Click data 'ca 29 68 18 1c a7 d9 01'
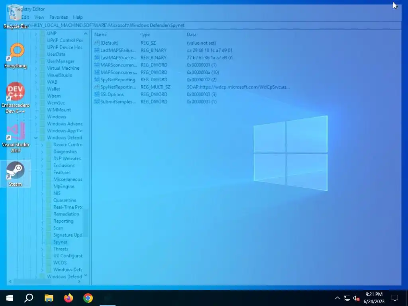Viewport: 408px width, 306px height. pyautogui.click(x=210, y=50)
